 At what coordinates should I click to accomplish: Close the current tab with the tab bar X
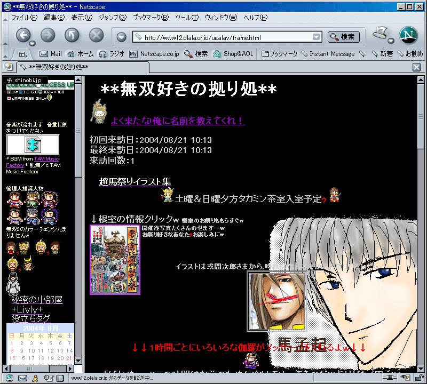pyautogui.click(x=416, y=67)
